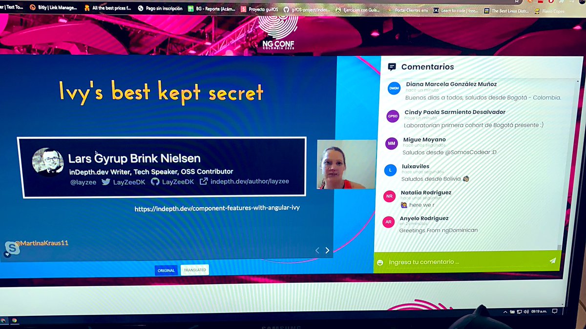Screen dimensions: 586x329
Task: Click the network icon in system tray
Action: [x=520, y=311]
